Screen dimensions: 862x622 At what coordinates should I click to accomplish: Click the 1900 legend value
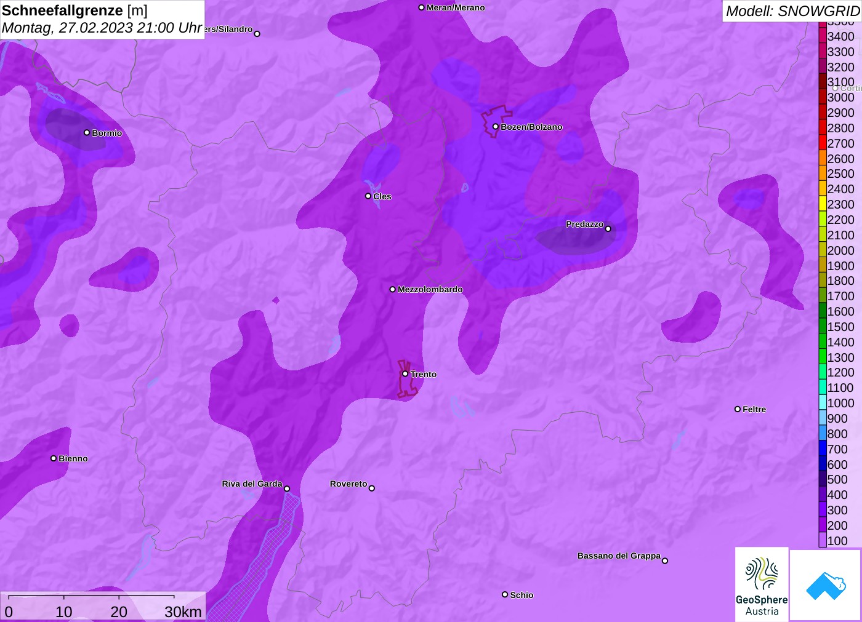[x=840, y=266]
